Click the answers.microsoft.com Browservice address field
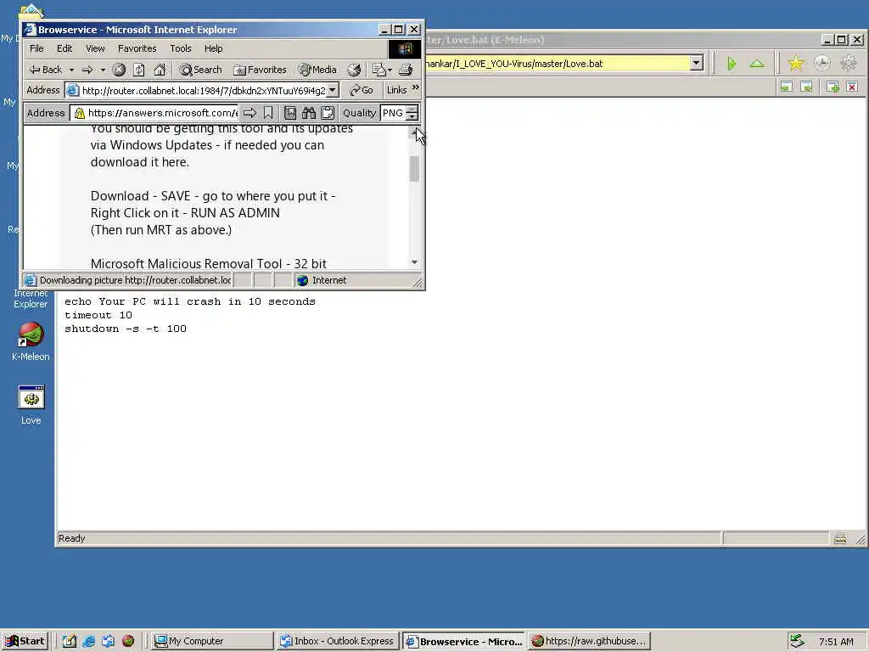Viewport: 869px width, 652px height. [x=155, y=113]
